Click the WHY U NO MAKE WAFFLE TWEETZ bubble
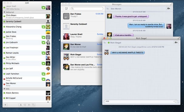The width and height of the screenshot is (184, 112). point(128,53)
